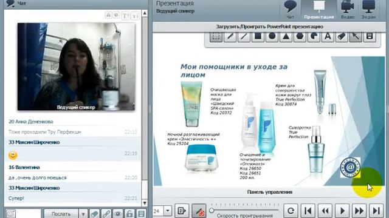This screenshot has width=389, height=218.
Task: Go to next slide fast-forward button
Action: 359,211
